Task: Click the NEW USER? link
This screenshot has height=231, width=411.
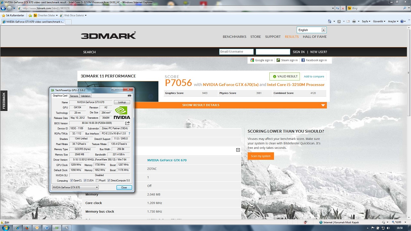Action: 319,52
